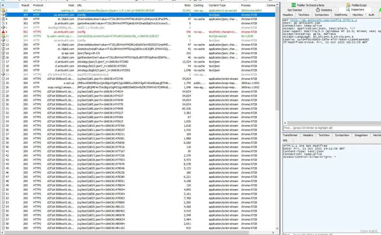Select the /cq/test3/all6.json session row
This screenshot has height=235, width=381.
[138, 109]
